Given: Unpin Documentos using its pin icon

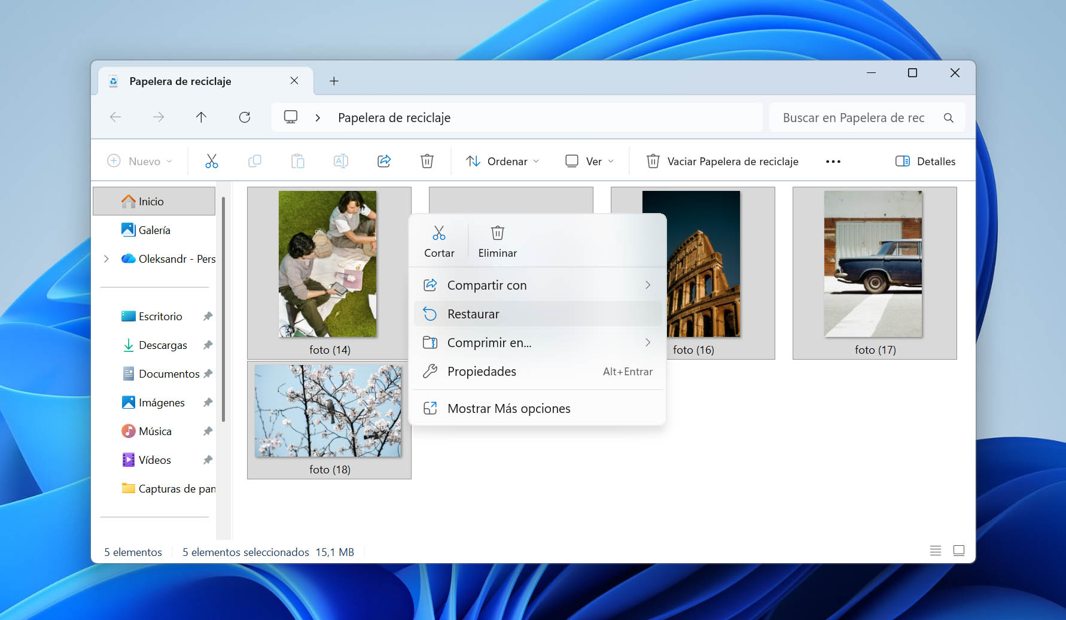Looking at the screenshot, I should pyautogui.click(x=208, y=373).
